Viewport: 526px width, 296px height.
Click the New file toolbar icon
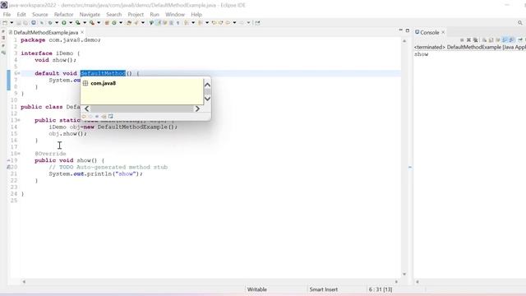5,23
